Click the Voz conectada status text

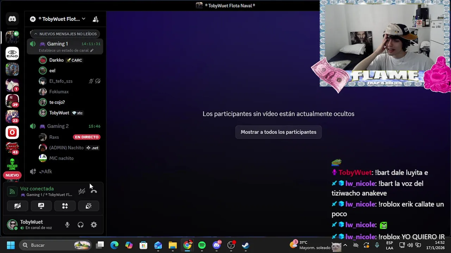click(37, 189)
